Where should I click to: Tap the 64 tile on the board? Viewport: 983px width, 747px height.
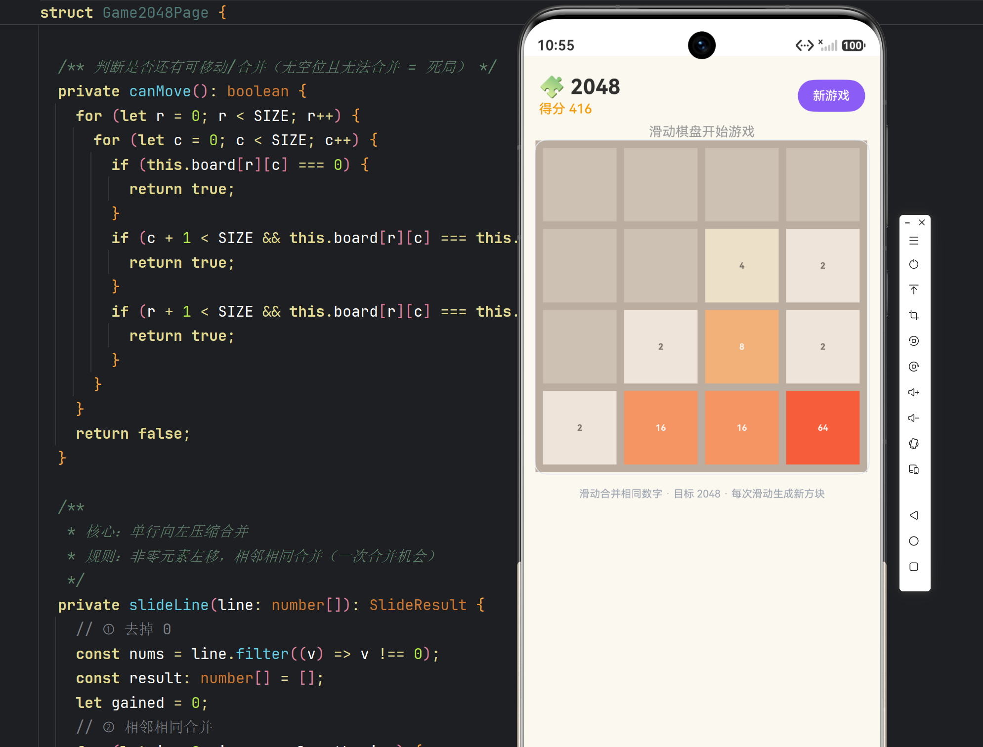[x=823, y=427]
